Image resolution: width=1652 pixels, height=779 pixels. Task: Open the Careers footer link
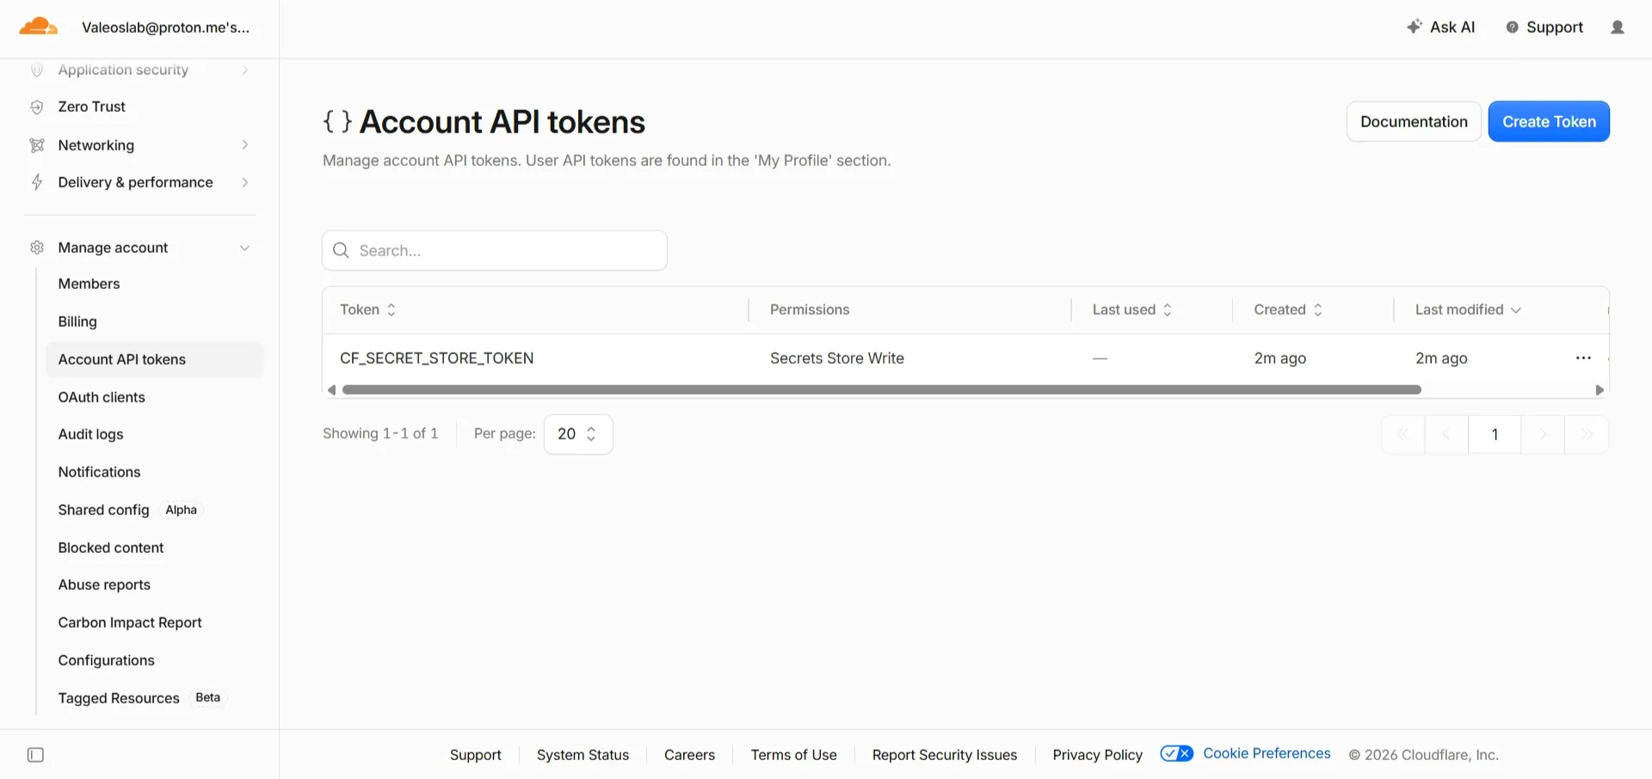click(689, 755)
